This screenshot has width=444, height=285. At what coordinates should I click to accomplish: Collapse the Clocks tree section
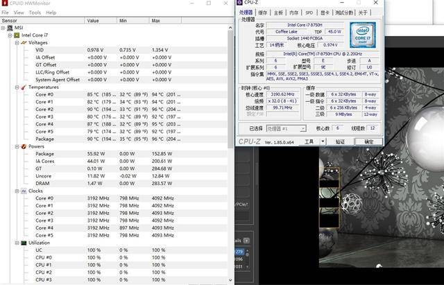[x=16, y=191]
